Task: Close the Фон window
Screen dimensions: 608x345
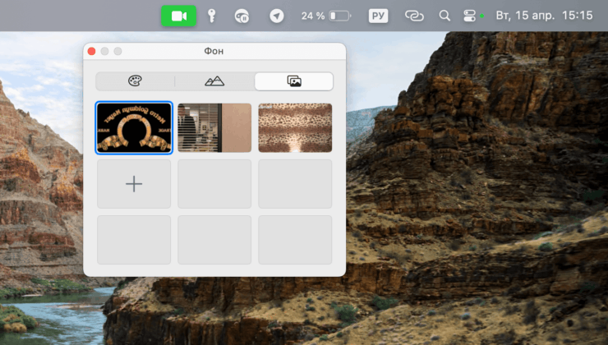Action: [92, 51]
